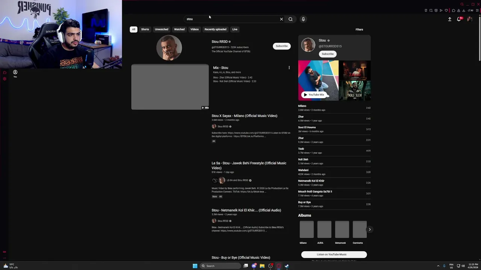
Task: Select the Recently uploaded filter chip
Action: pyautogui.click(x=215, y=29)
